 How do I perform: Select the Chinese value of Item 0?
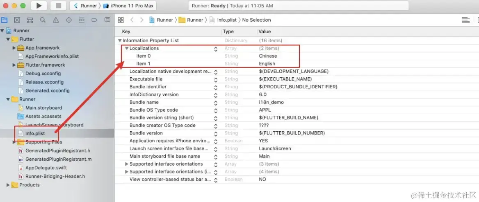pyautogui.click(x=268, y=56)
